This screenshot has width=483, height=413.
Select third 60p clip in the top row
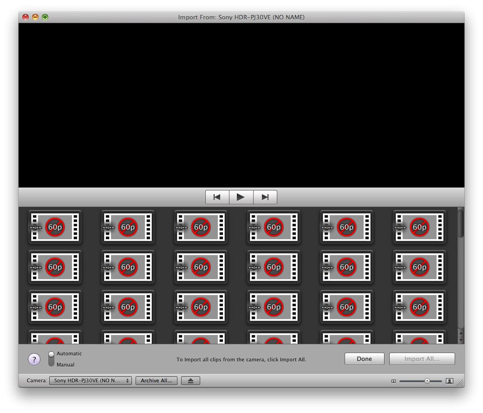tap(201, 227)
